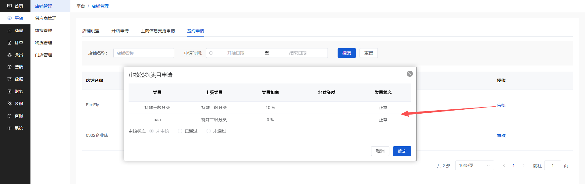
Task: Select page 1 in pagination
Action: (x=514, y=165)
